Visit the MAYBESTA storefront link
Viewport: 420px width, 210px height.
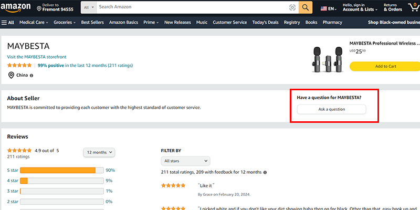click(37, 57)
